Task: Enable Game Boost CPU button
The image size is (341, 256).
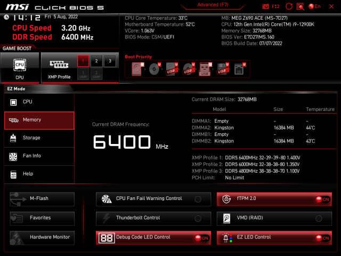Action: click(20, 68)
